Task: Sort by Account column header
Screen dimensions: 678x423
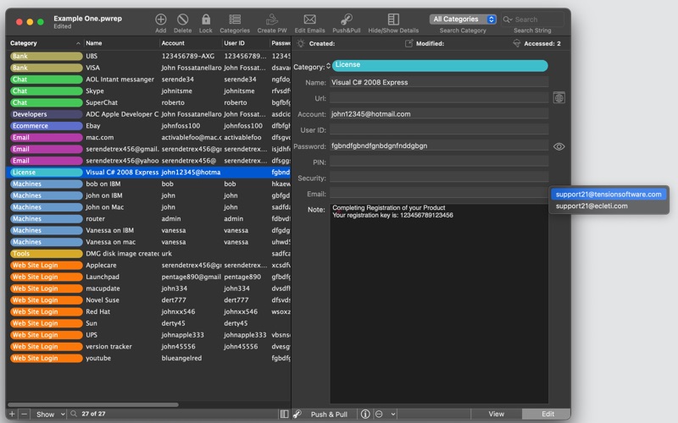Action: point(190,43)
